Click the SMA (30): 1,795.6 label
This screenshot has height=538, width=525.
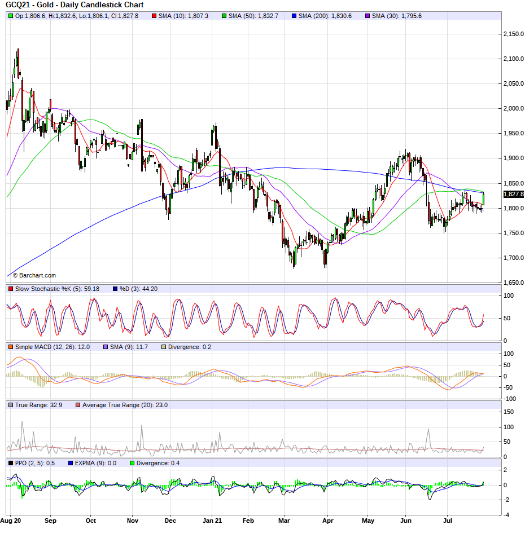[x=397, y=16]
